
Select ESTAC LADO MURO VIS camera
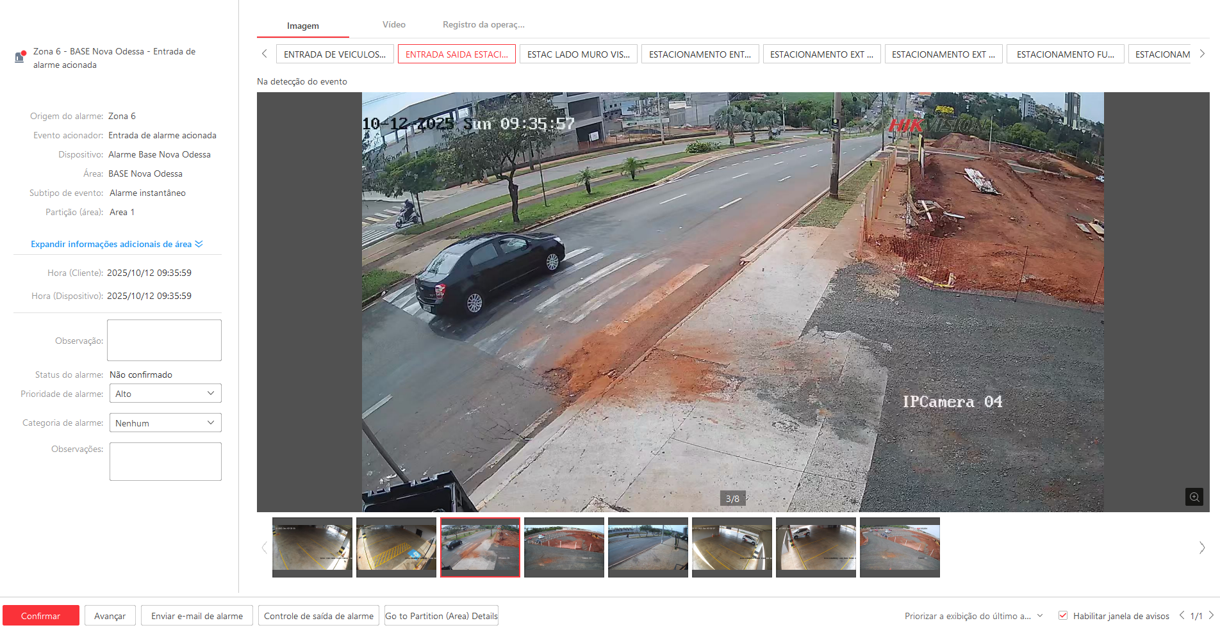coord(578,54)
